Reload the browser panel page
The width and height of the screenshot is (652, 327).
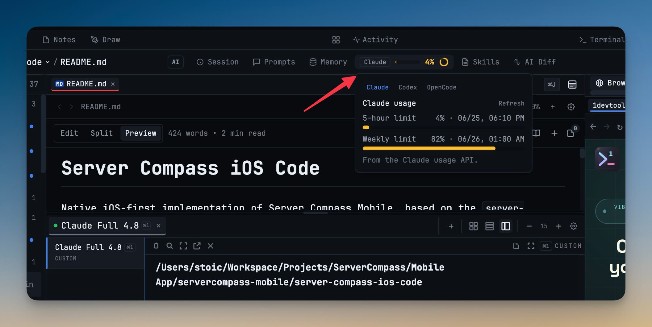click(x=620, y=127)
